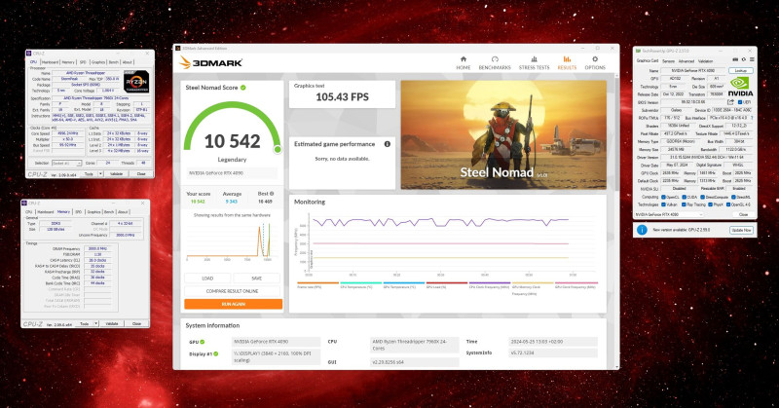Click the Average score value 9 343
This screenshot has height=408, width=779.
(x=231, y=202)
